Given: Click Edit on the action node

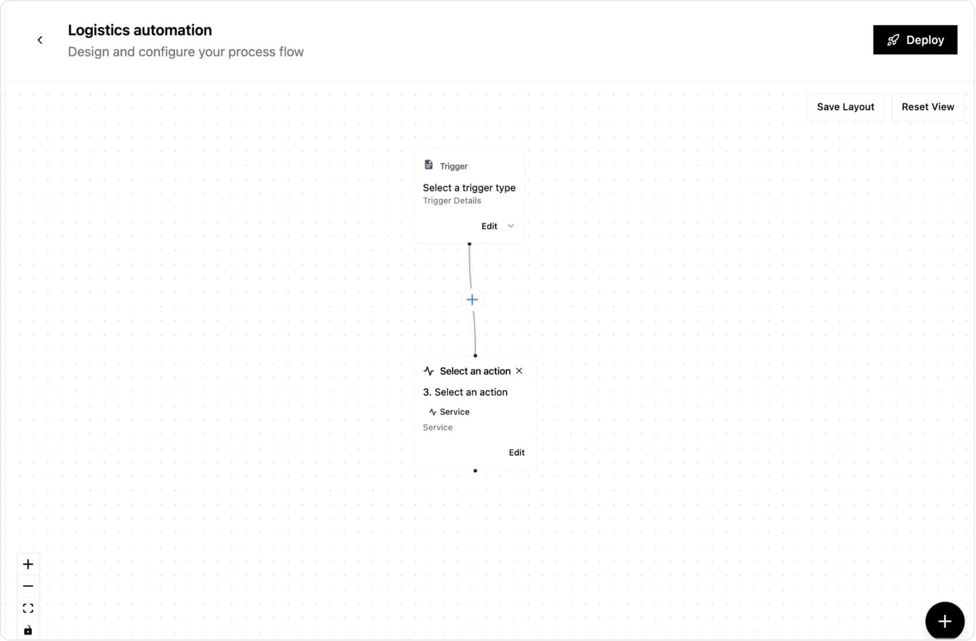Looking at the screenshot, I should tap(516, 453).
